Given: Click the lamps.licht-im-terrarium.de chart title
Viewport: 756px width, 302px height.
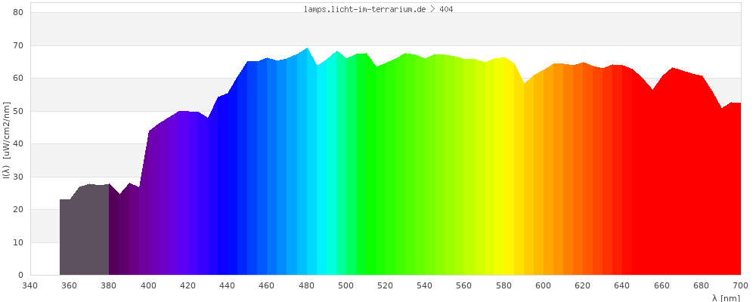Looking at the screenshot, I should 377,9.
